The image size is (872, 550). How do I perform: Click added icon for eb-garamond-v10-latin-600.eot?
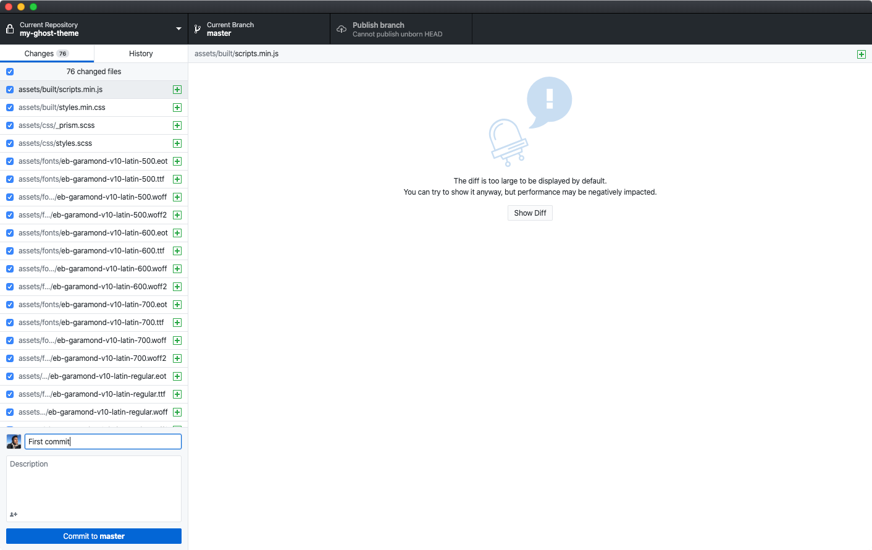[x=177, y=233]
